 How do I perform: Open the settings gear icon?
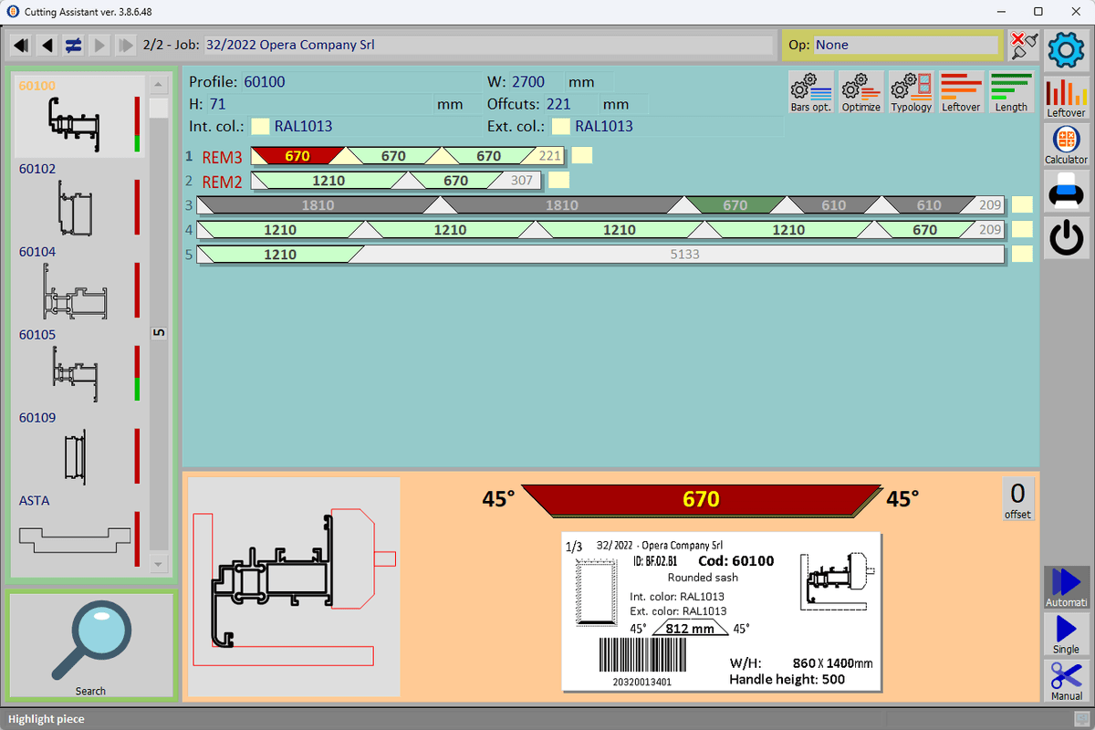click(x=1066, y=51)
